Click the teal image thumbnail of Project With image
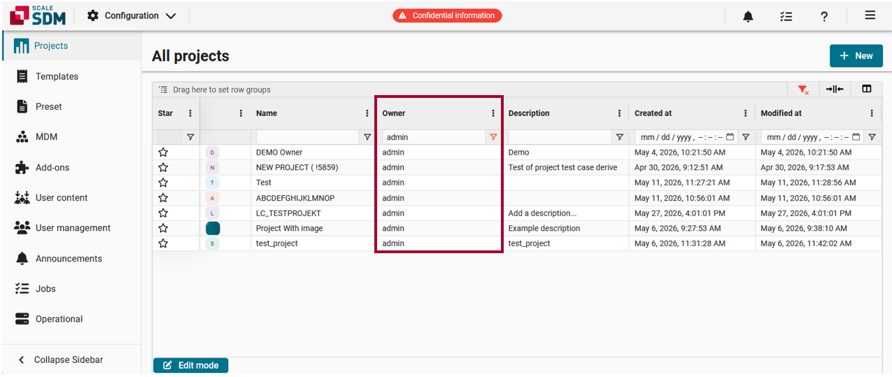 tap(213, 228)
